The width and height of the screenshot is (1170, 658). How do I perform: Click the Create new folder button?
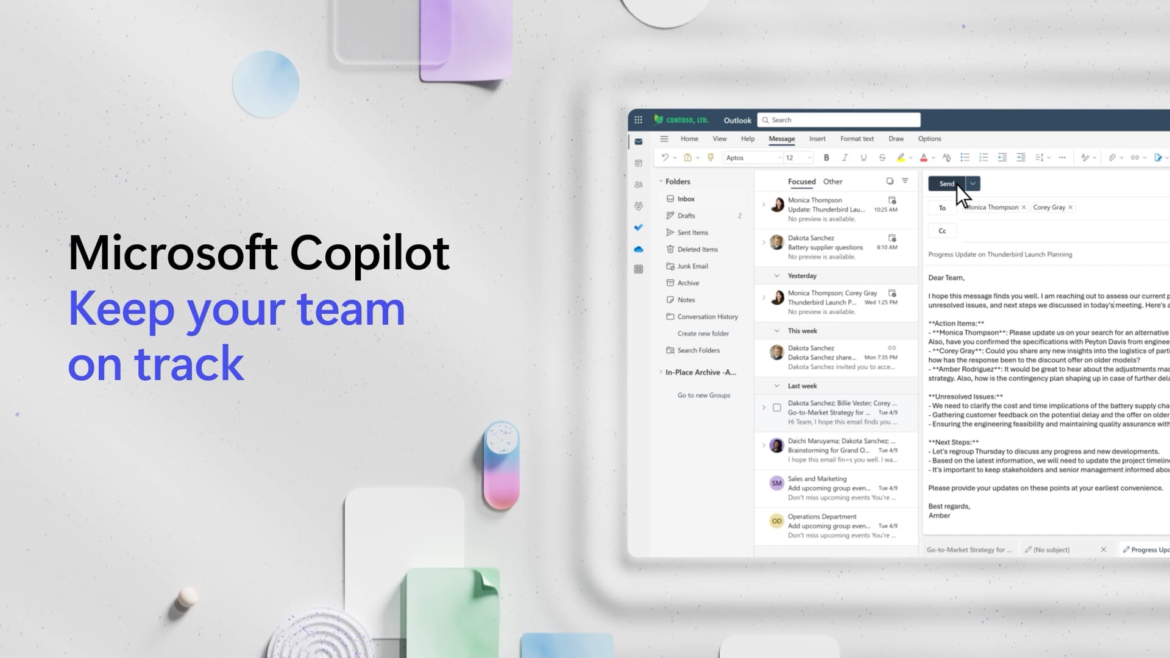pyautogui.click(x=703, y=333)
